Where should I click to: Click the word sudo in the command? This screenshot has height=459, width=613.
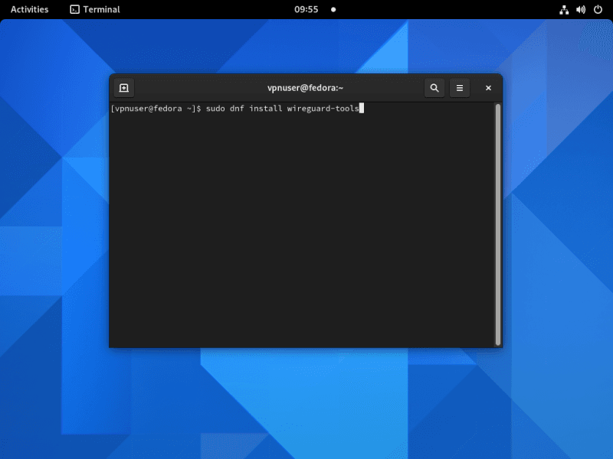click(215, 109)
